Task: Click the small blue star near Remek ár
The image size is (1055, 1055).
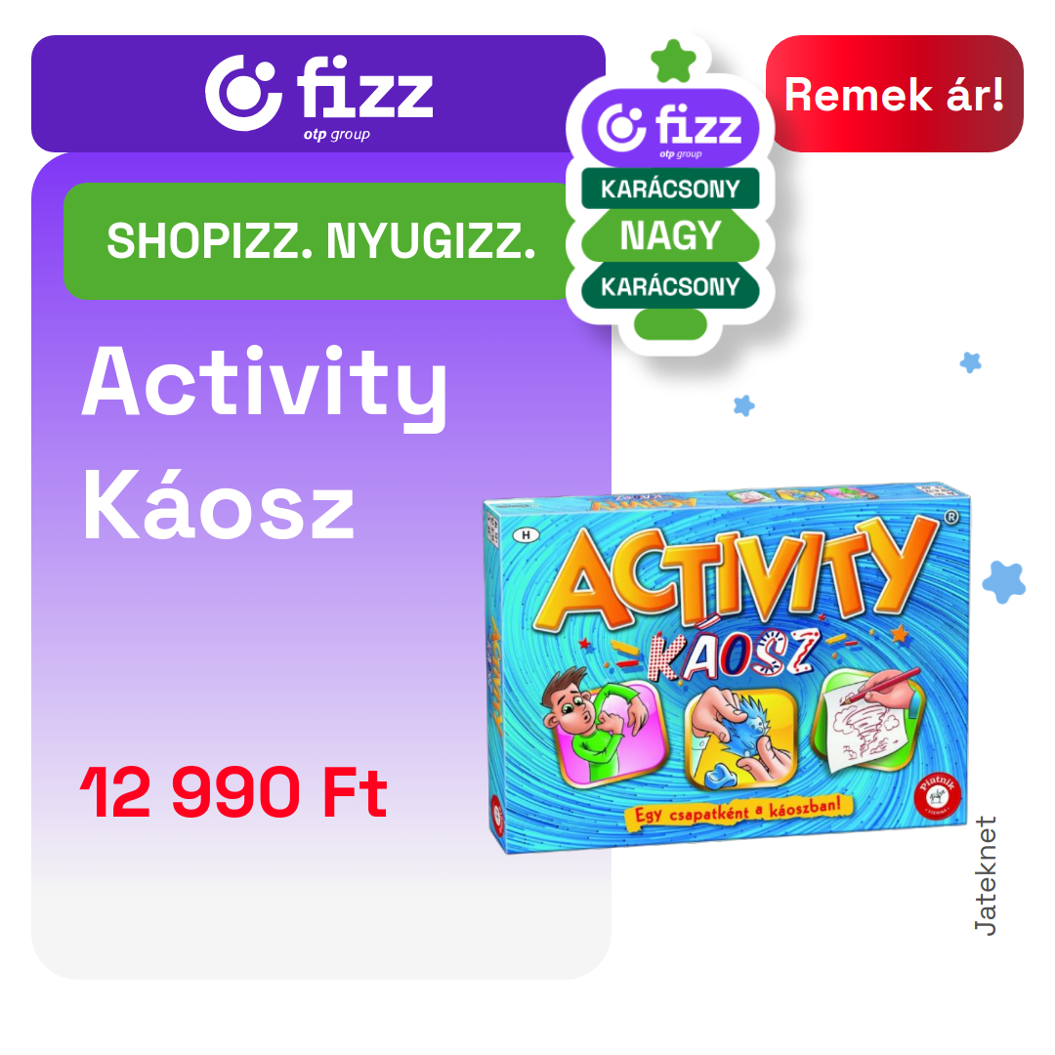Action: pos(970,362)
